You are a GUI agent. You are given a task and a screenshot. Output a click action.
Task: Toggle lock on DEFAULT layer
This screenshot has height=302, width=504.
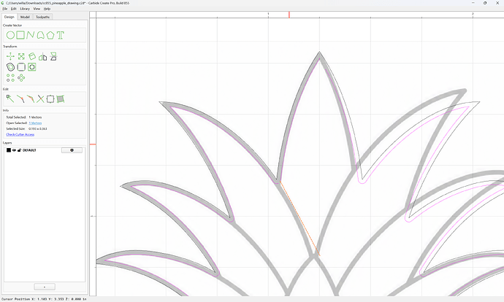coord(19,150)
